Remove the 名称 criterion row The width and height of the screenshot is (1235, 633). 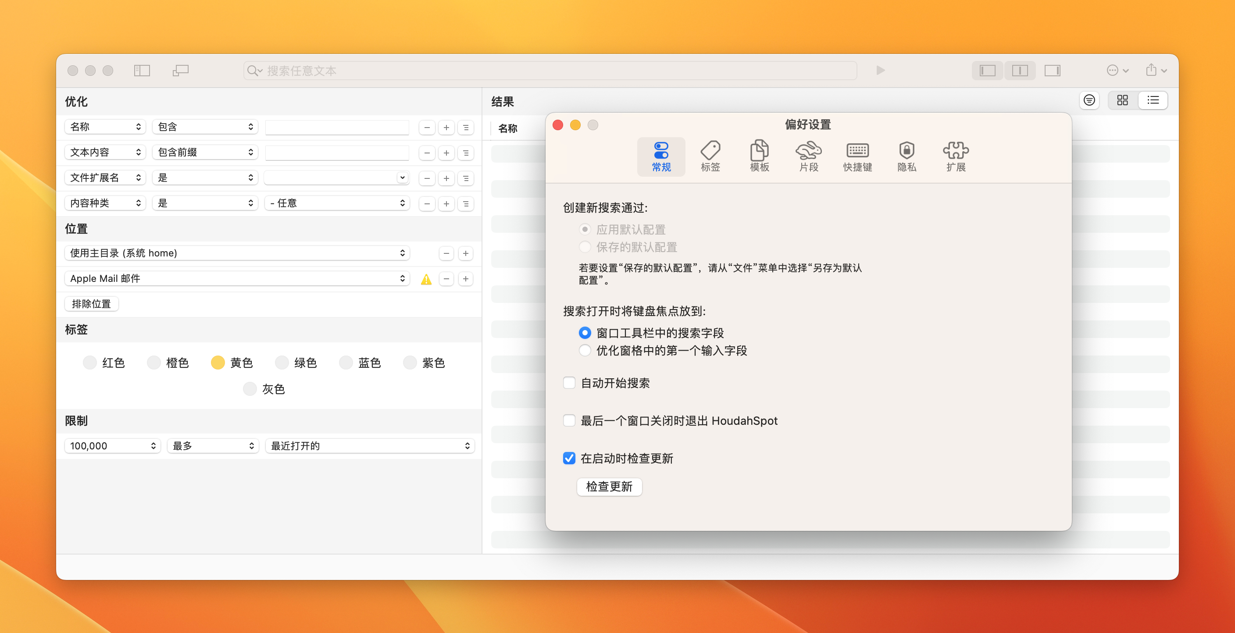tap(427, 128)
